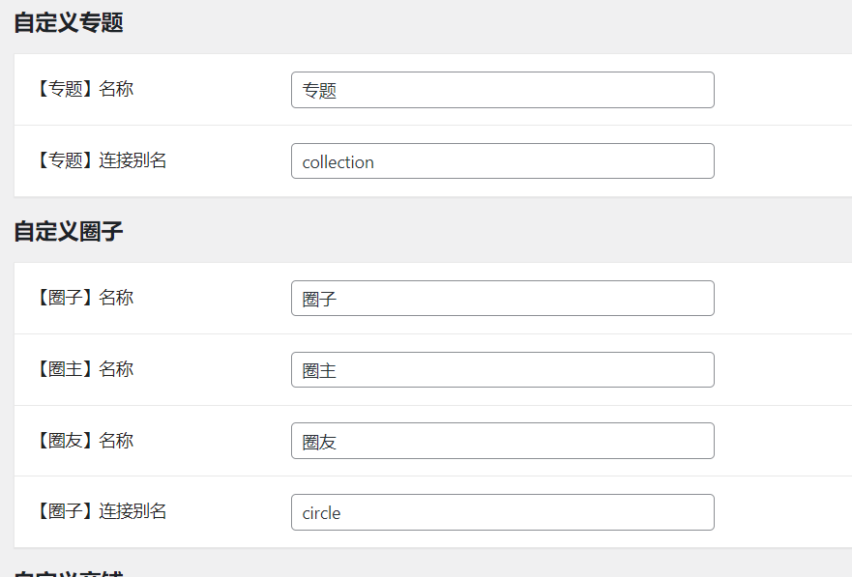Click the 【专题】连接别名 label text
852x577 pixels.
click(x=102, y=160)
